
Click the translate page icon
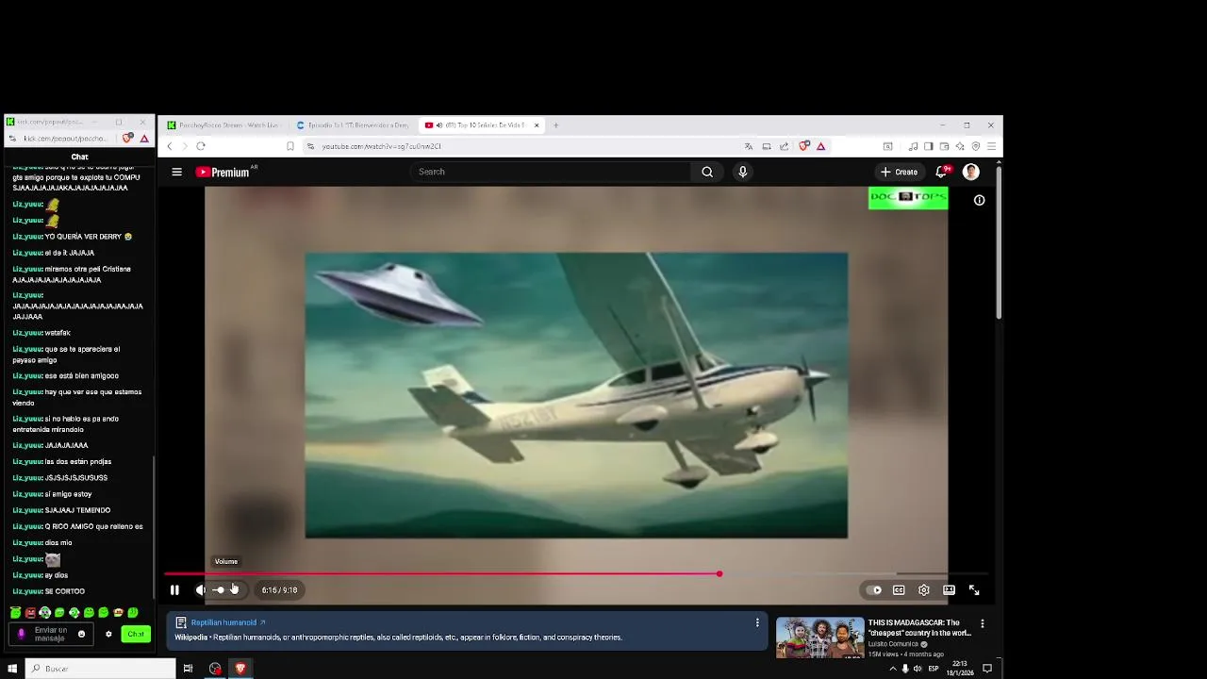(x=749, y=146)
